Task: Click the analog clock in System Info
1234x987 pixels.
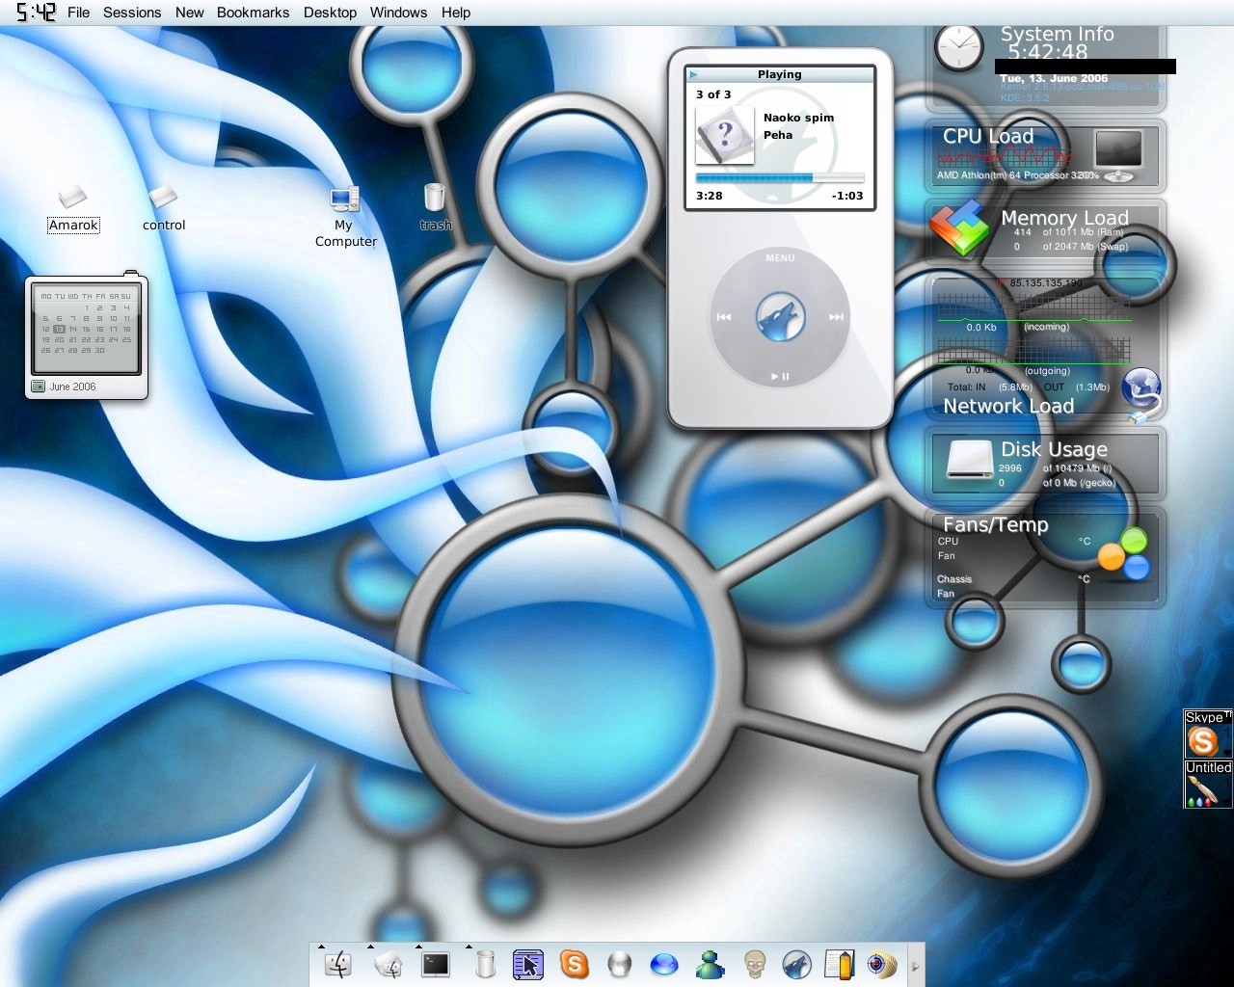Action: tap(959, 47)
